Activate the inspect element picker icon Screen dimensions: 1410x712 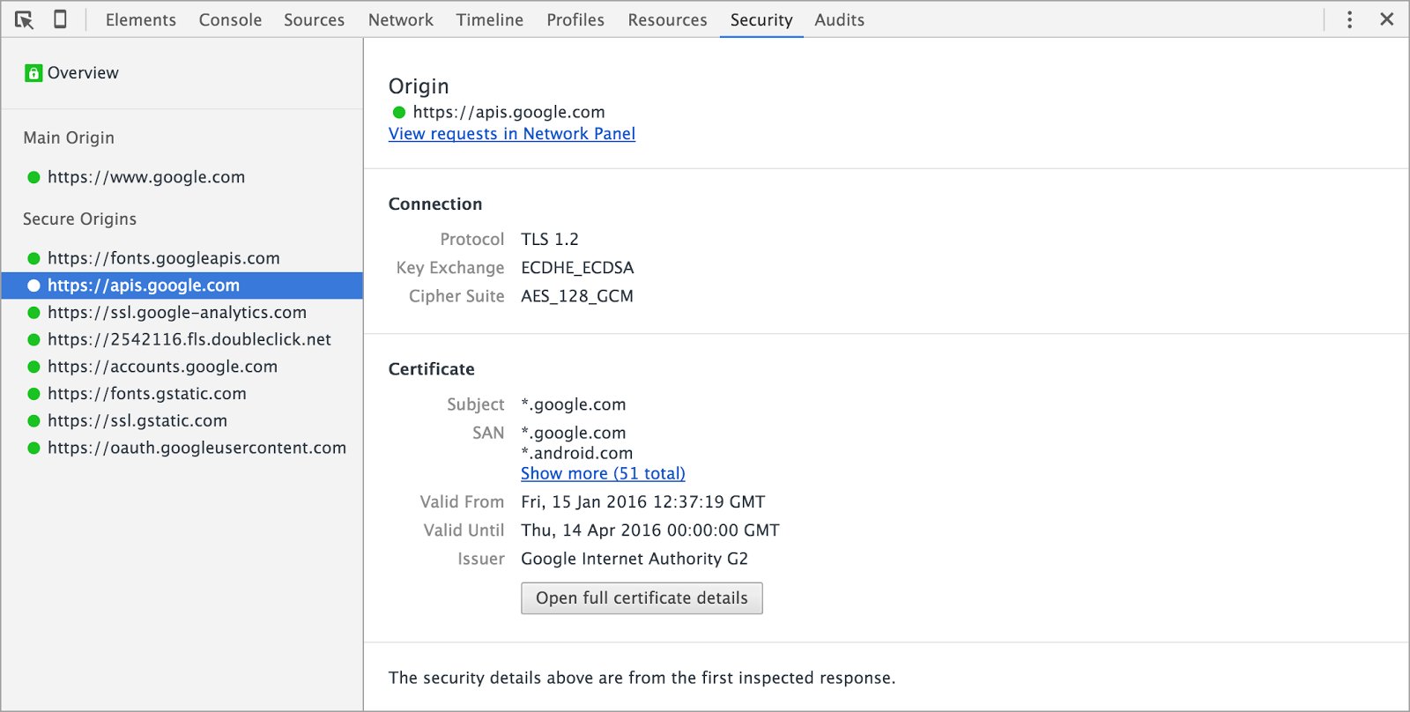[24, 19]
